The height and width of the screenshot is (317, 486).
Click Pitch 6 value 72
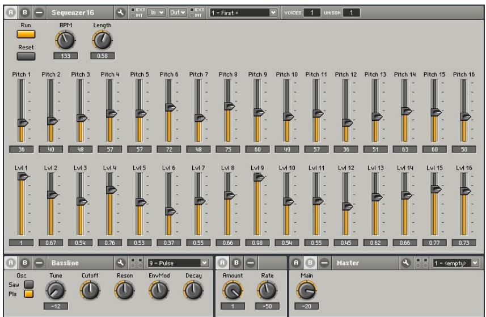[169, 149]
